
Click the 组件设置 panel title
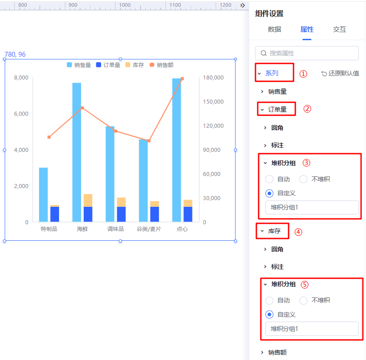click(269, 13)
